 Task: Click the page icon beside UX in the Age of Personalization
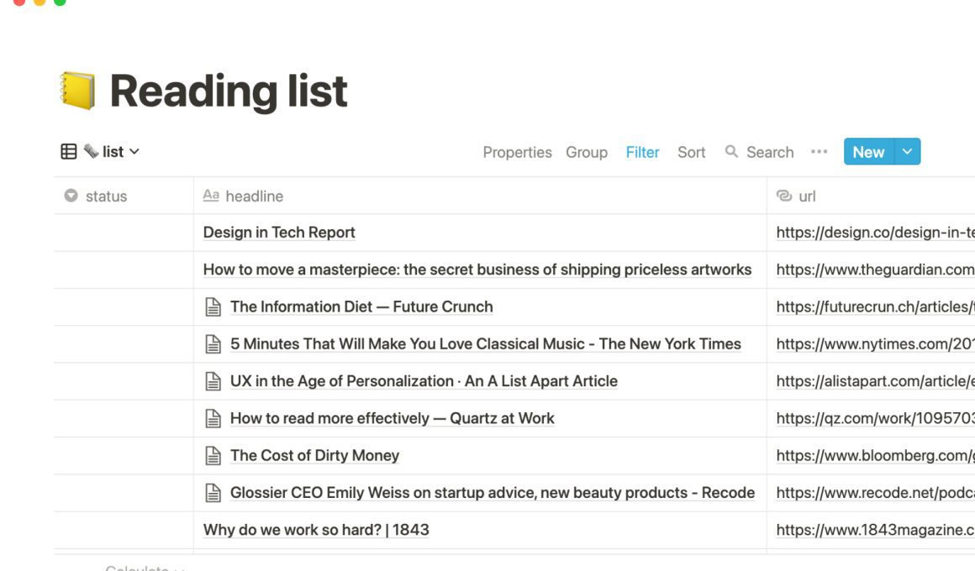[213, 381]
